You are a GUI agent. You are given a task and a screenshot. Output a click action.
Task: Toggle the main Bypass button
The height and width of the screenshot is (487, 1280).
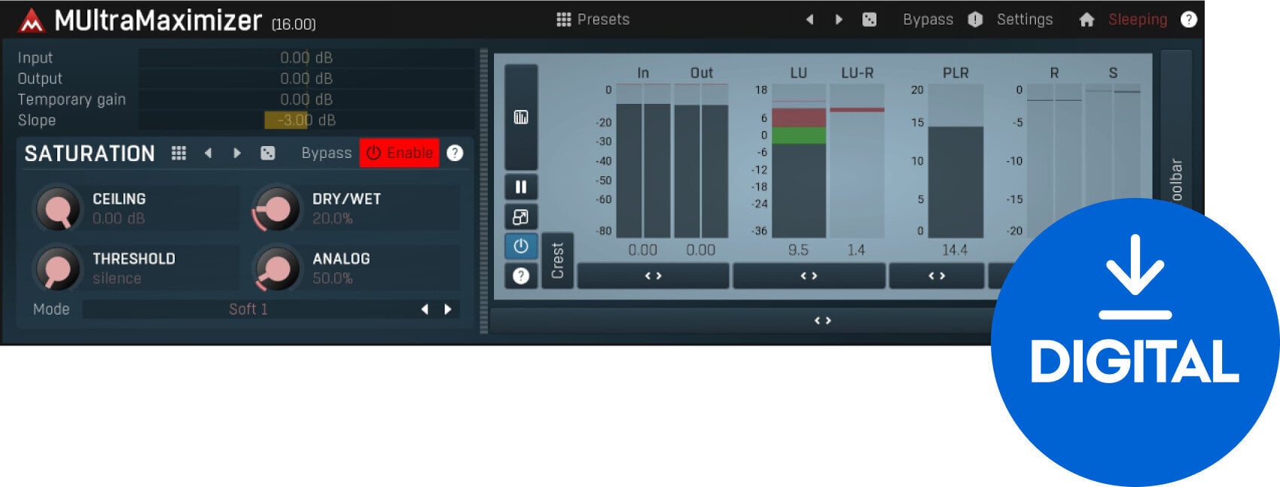pos(928,20)
